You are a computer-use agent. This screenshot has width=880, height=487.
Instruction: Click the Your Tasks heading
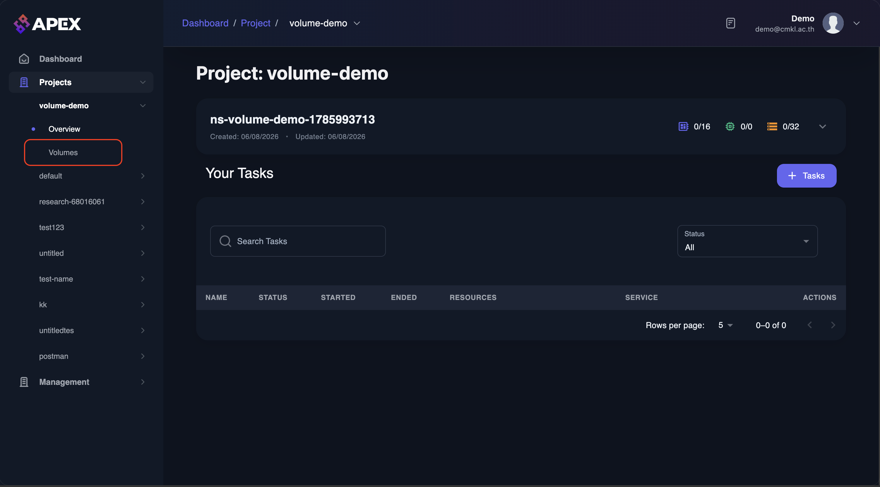(239, 173)
